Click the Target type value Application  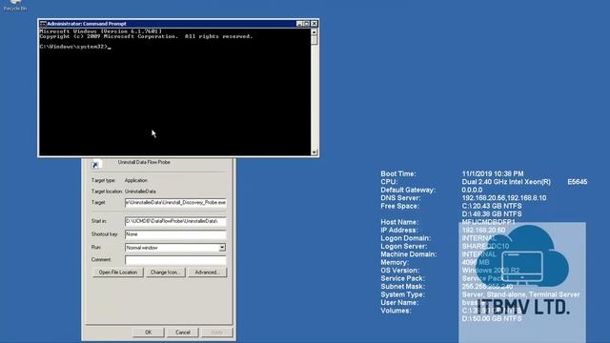[135, 180]
